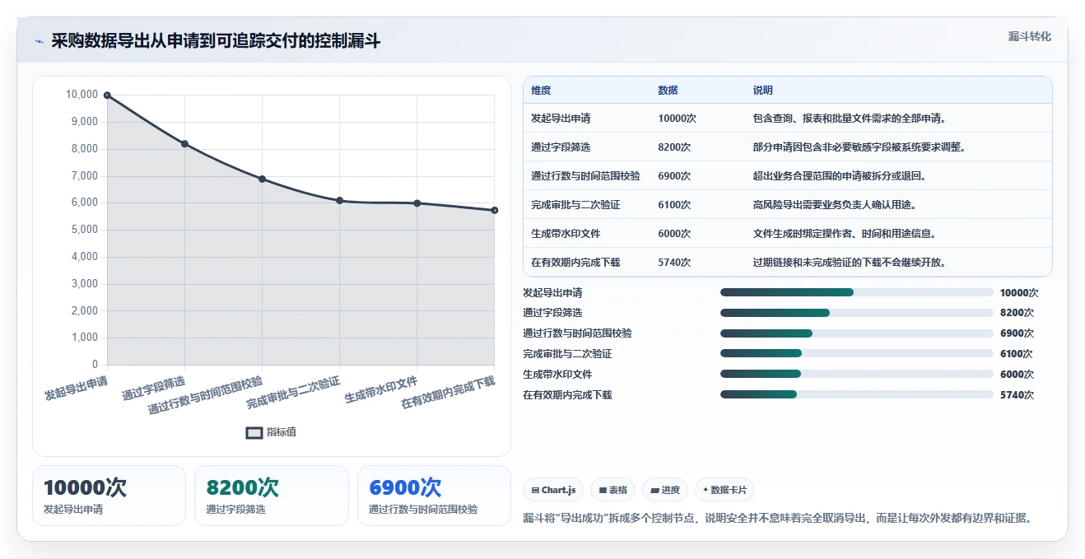Click the 漏斗转化 label in the header

coord(1030,37)
